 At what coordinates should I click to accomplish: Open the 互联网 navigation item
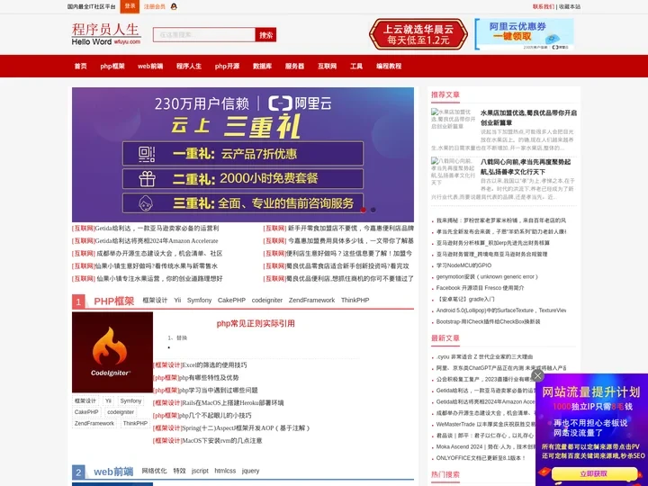327,66
